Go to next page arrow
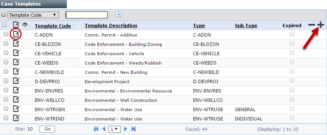The width and height of the screenshot is (327, 135). coord(125,129)
